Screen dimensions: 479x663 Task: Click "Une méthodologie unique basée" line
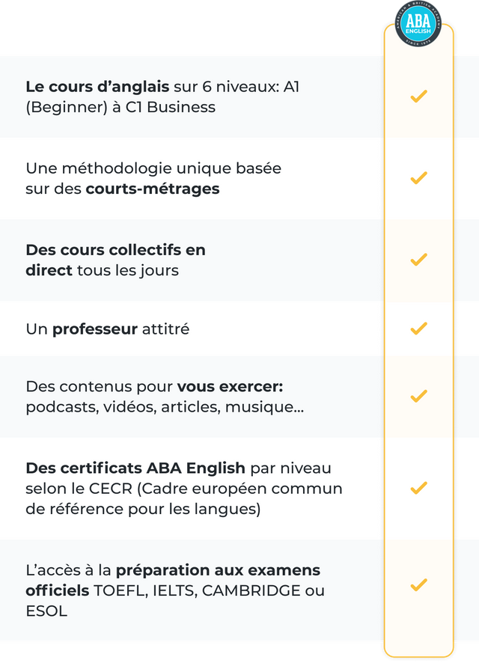tap(153, 168)
